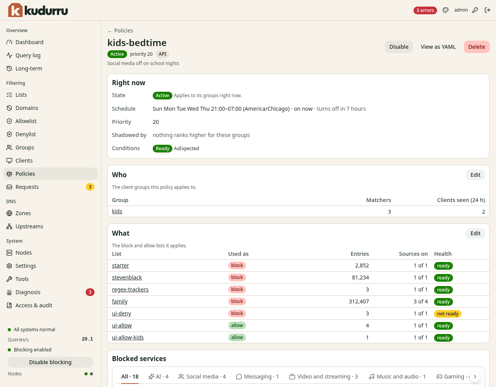496x387 pixels.
Task: Select the Social media tab
Action: pos(202,377)
